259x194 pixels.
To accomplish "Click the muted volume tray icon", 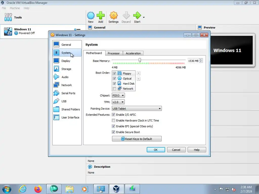I will click(233, 189).
